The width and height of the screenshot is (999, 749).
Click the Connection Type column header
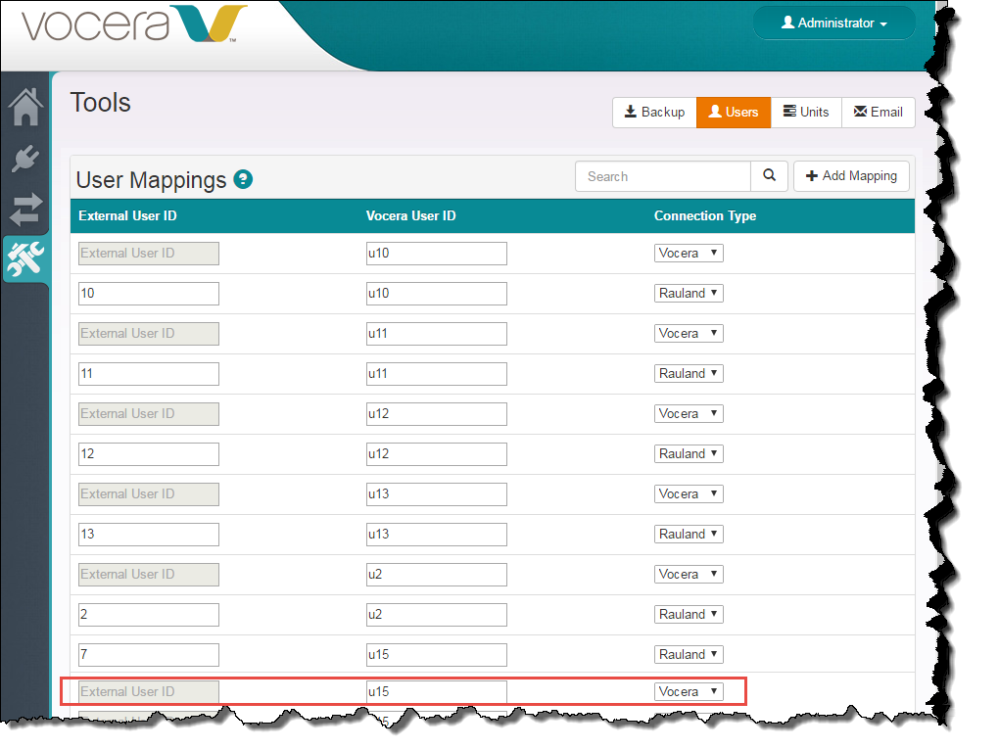(704, 216)
